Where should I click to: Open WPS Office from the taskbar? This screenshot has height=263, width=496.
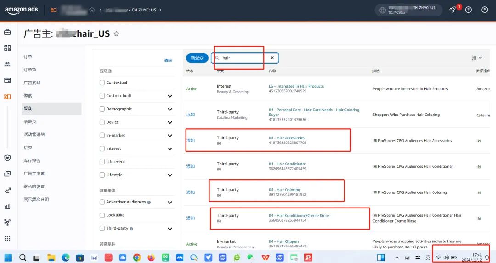point(265,258)
